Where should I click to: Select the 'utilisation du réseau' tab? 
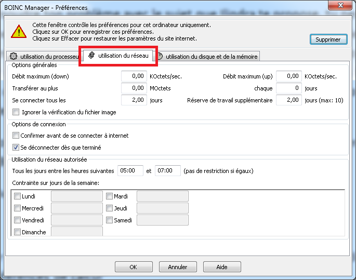(118, 56)
